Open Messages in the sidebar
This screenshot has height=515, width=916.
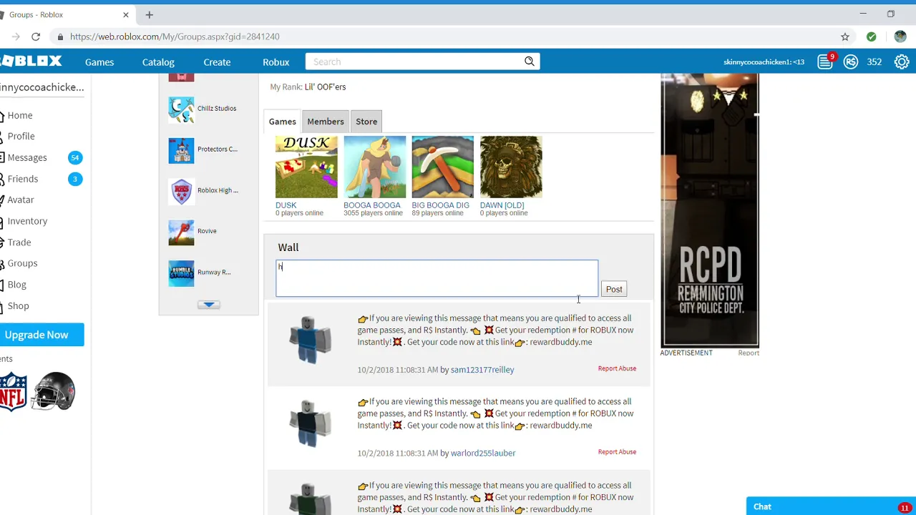[27, 157]
